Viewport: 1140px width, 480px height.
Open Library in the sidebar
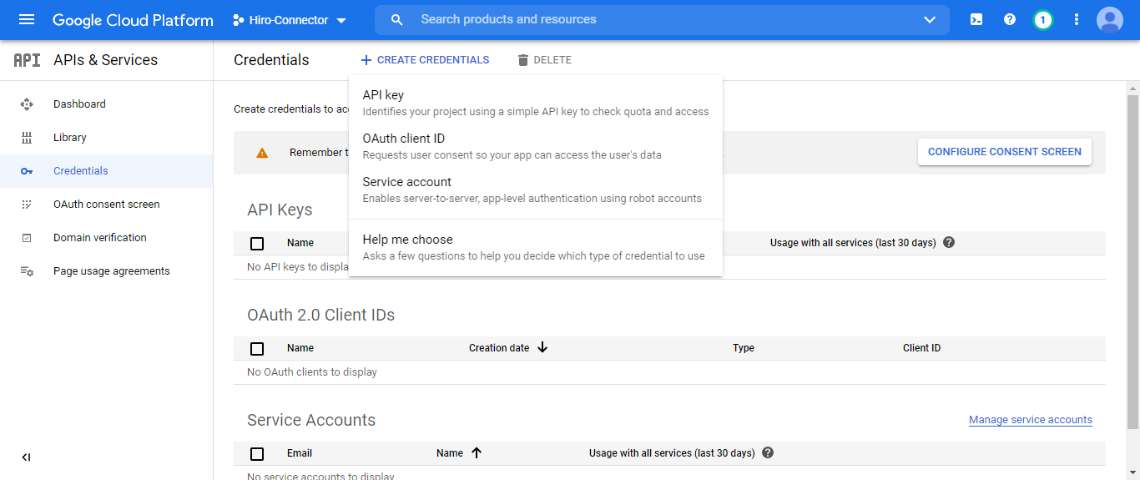tap(106, 138)
